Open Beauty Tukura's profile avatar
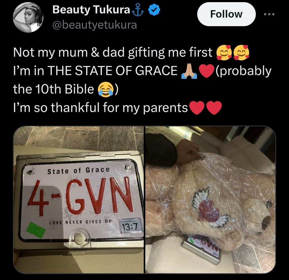The height and width of the screenshot is (280, 289). (28, 17)
